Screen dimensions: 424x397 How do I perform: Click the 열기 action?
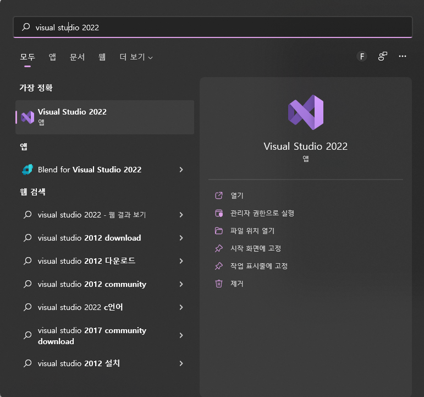pyautogui.click(x=237, y=195)
